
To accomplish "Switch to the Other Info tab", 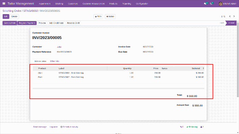I will [55, 61].
